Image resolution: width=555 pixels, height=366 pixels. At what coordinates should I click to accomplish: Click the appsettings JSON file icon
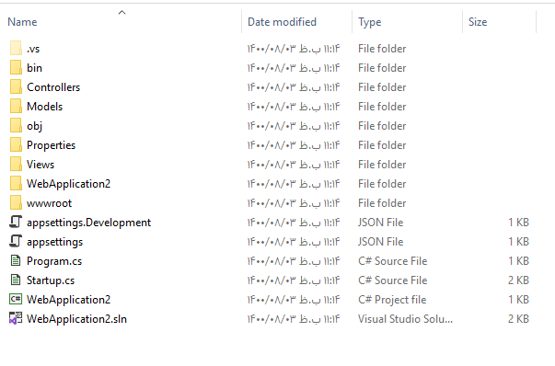(x=16, y=242)
